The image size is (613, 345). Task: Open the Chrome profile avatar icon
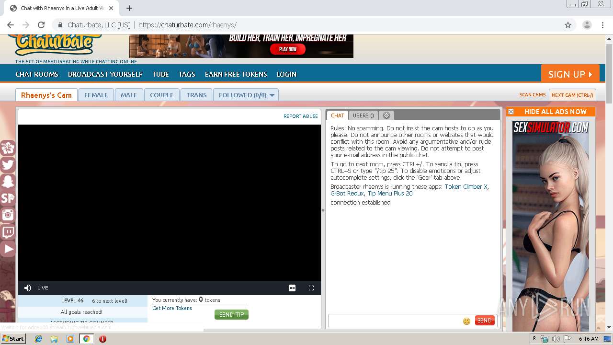587,25
